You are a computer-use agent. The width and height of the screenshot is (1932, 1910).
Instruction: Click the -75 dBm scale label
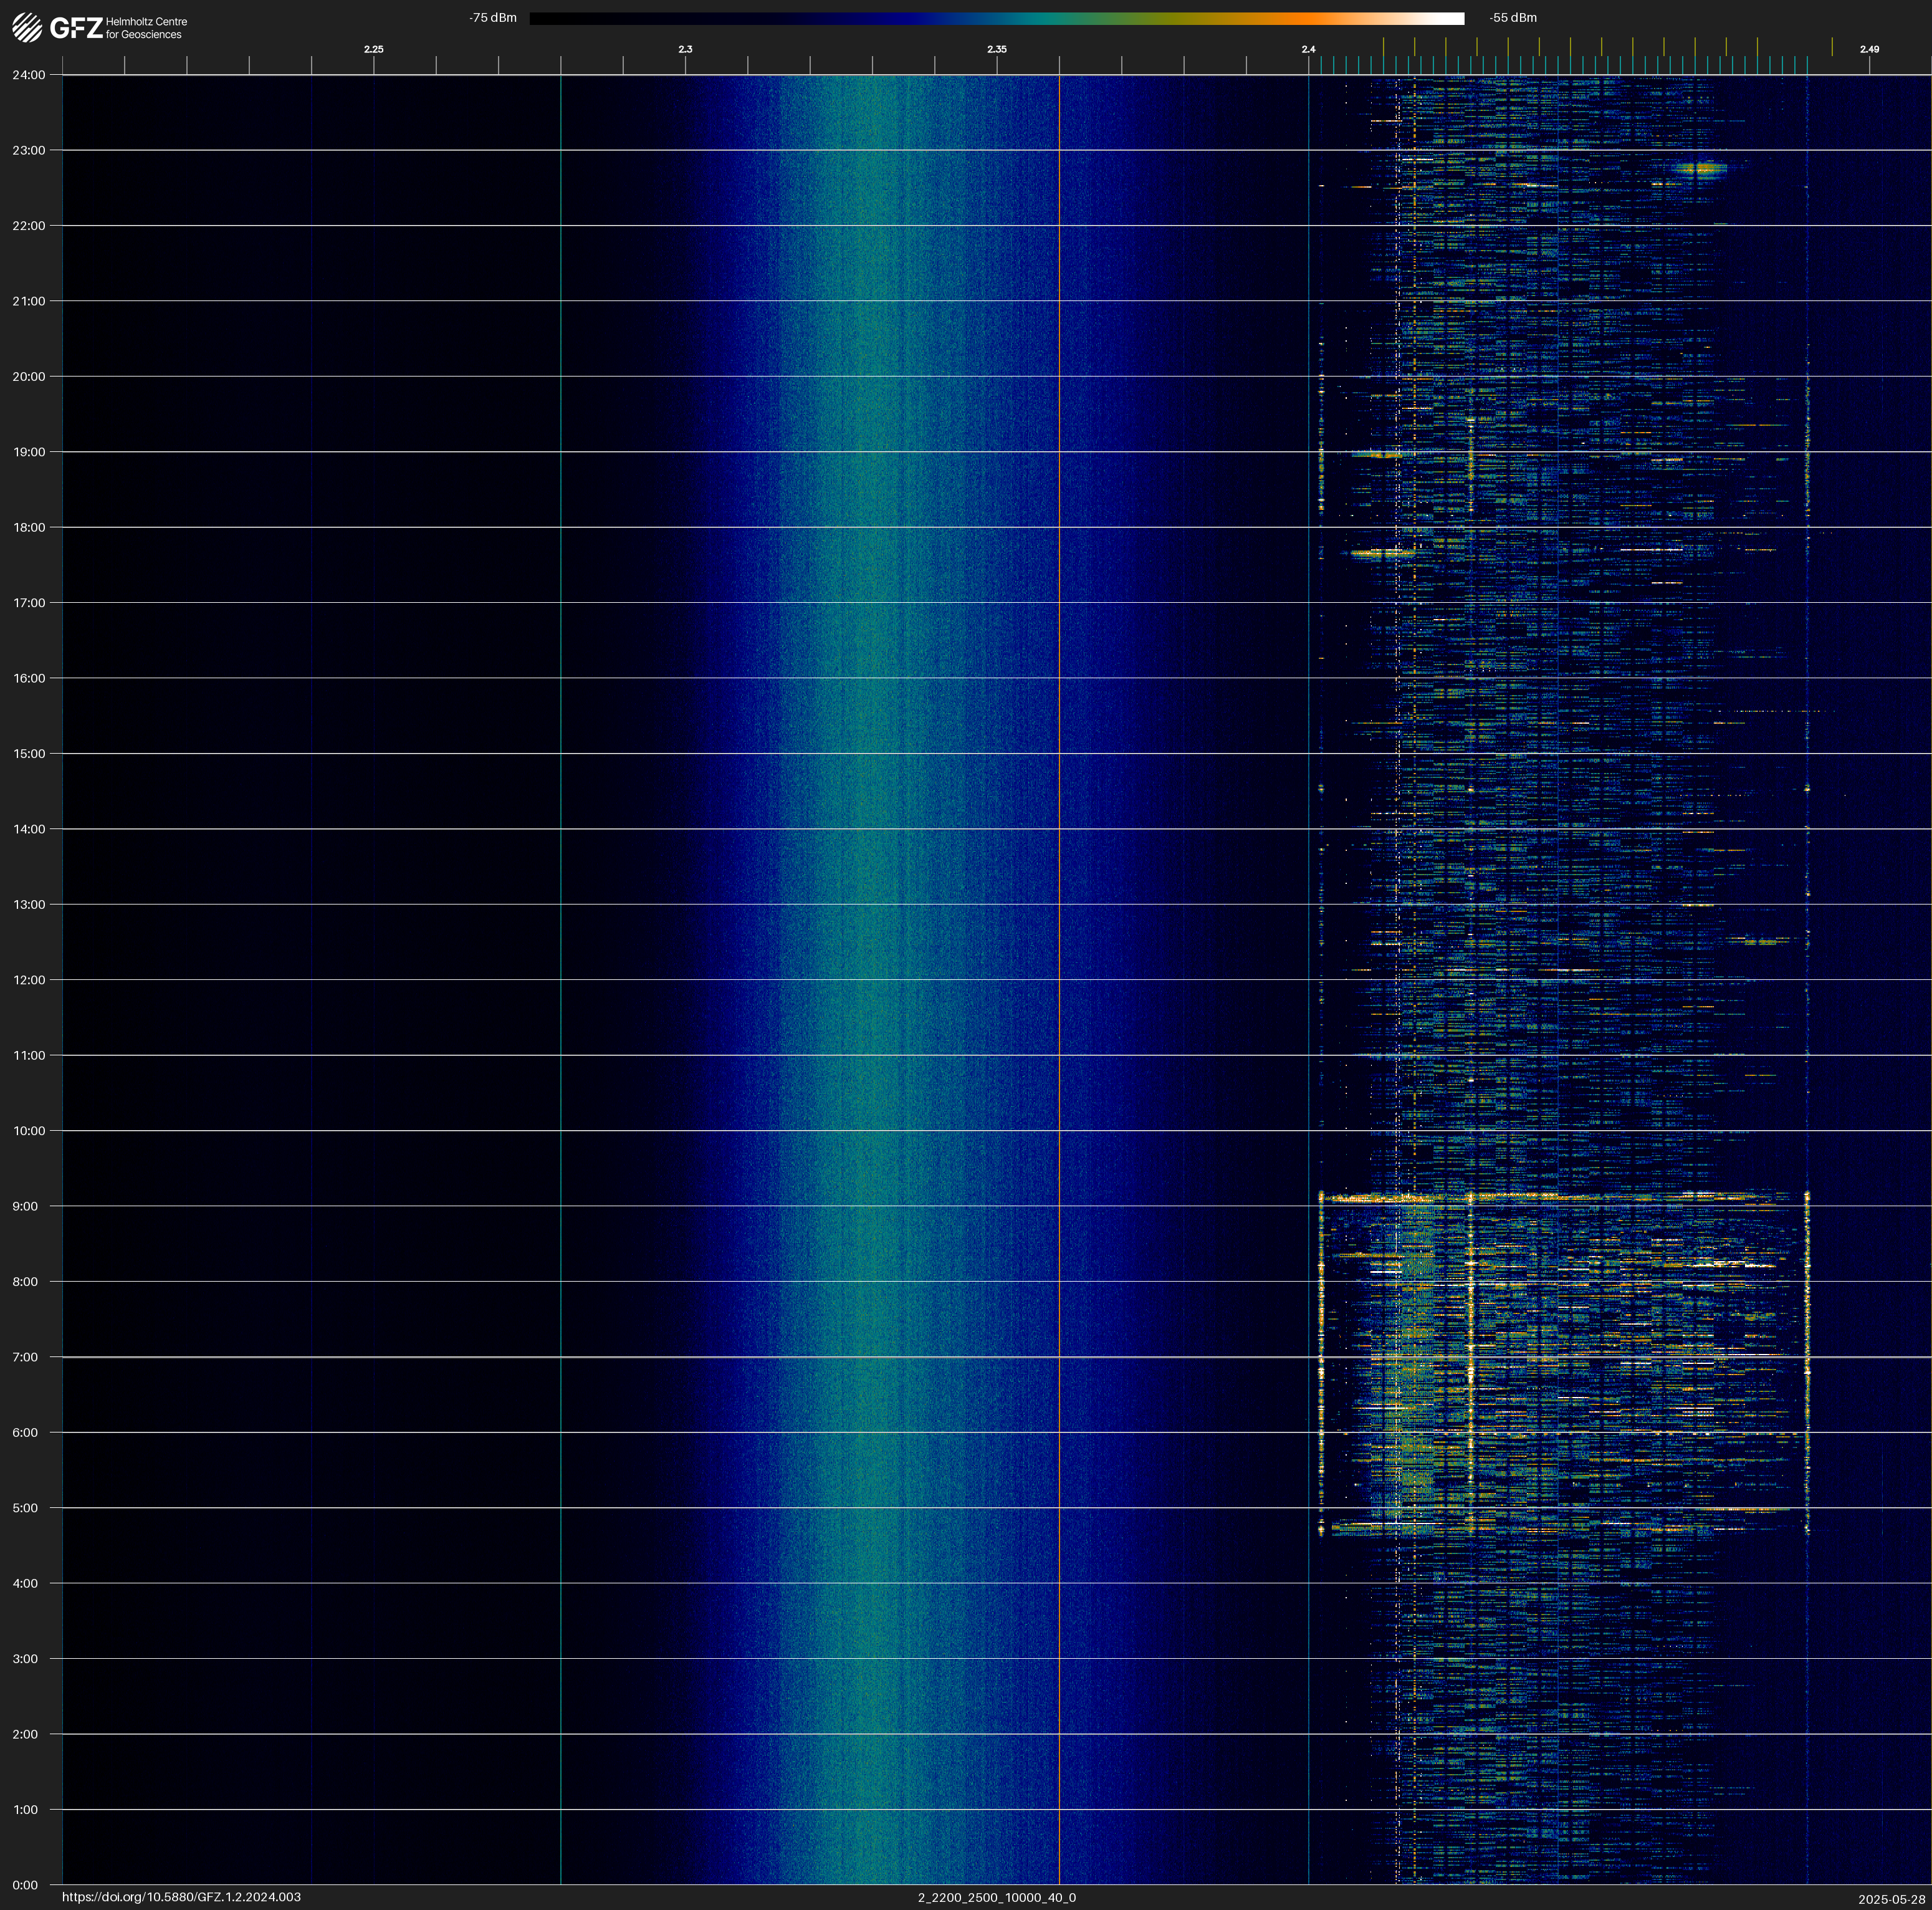493,18
